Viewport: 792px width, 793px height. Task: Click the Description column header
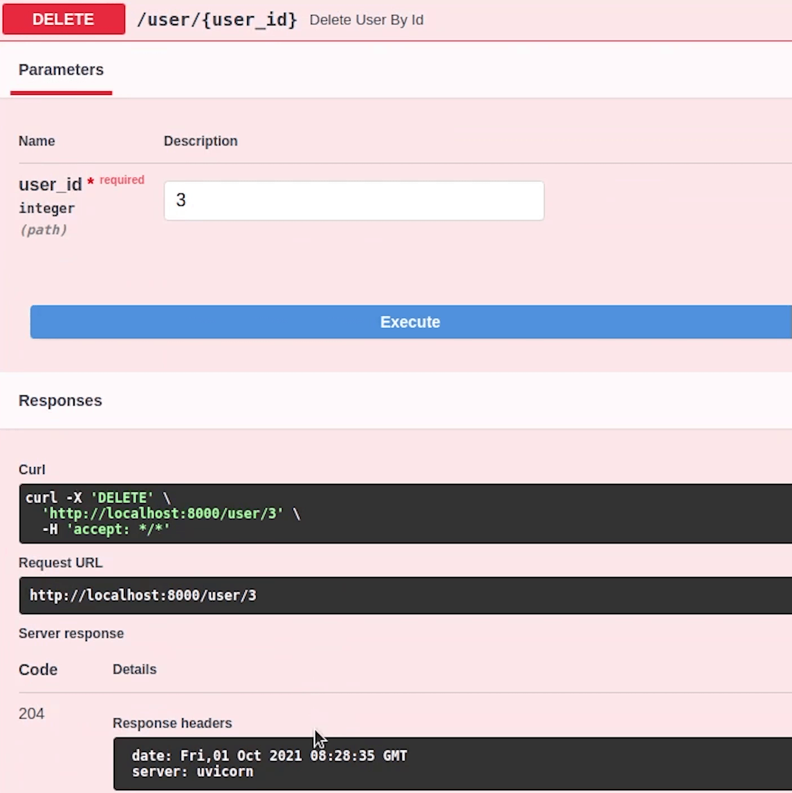[x=201, y=141]
